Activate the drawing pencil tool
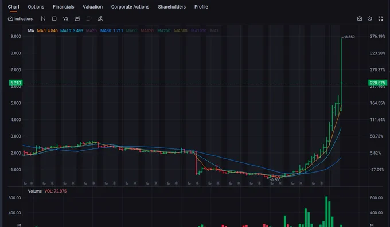390x227 pixels. click(100, 19)
